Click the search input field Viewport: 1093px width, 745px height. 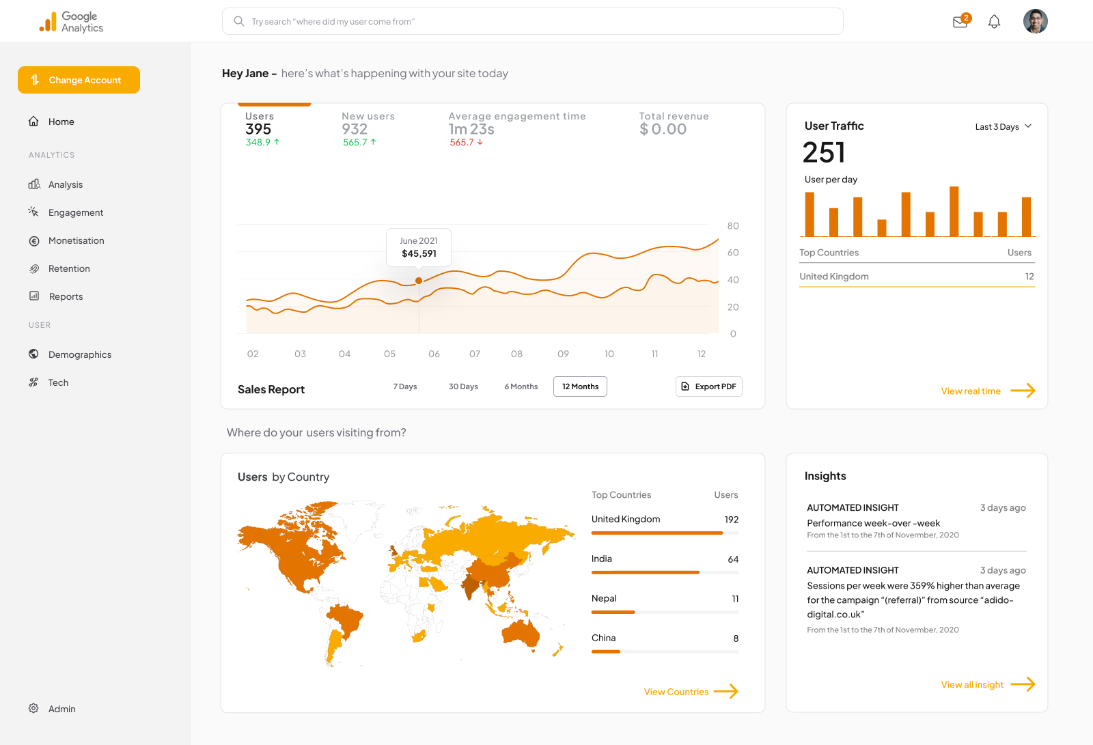[x=533, y=21]
